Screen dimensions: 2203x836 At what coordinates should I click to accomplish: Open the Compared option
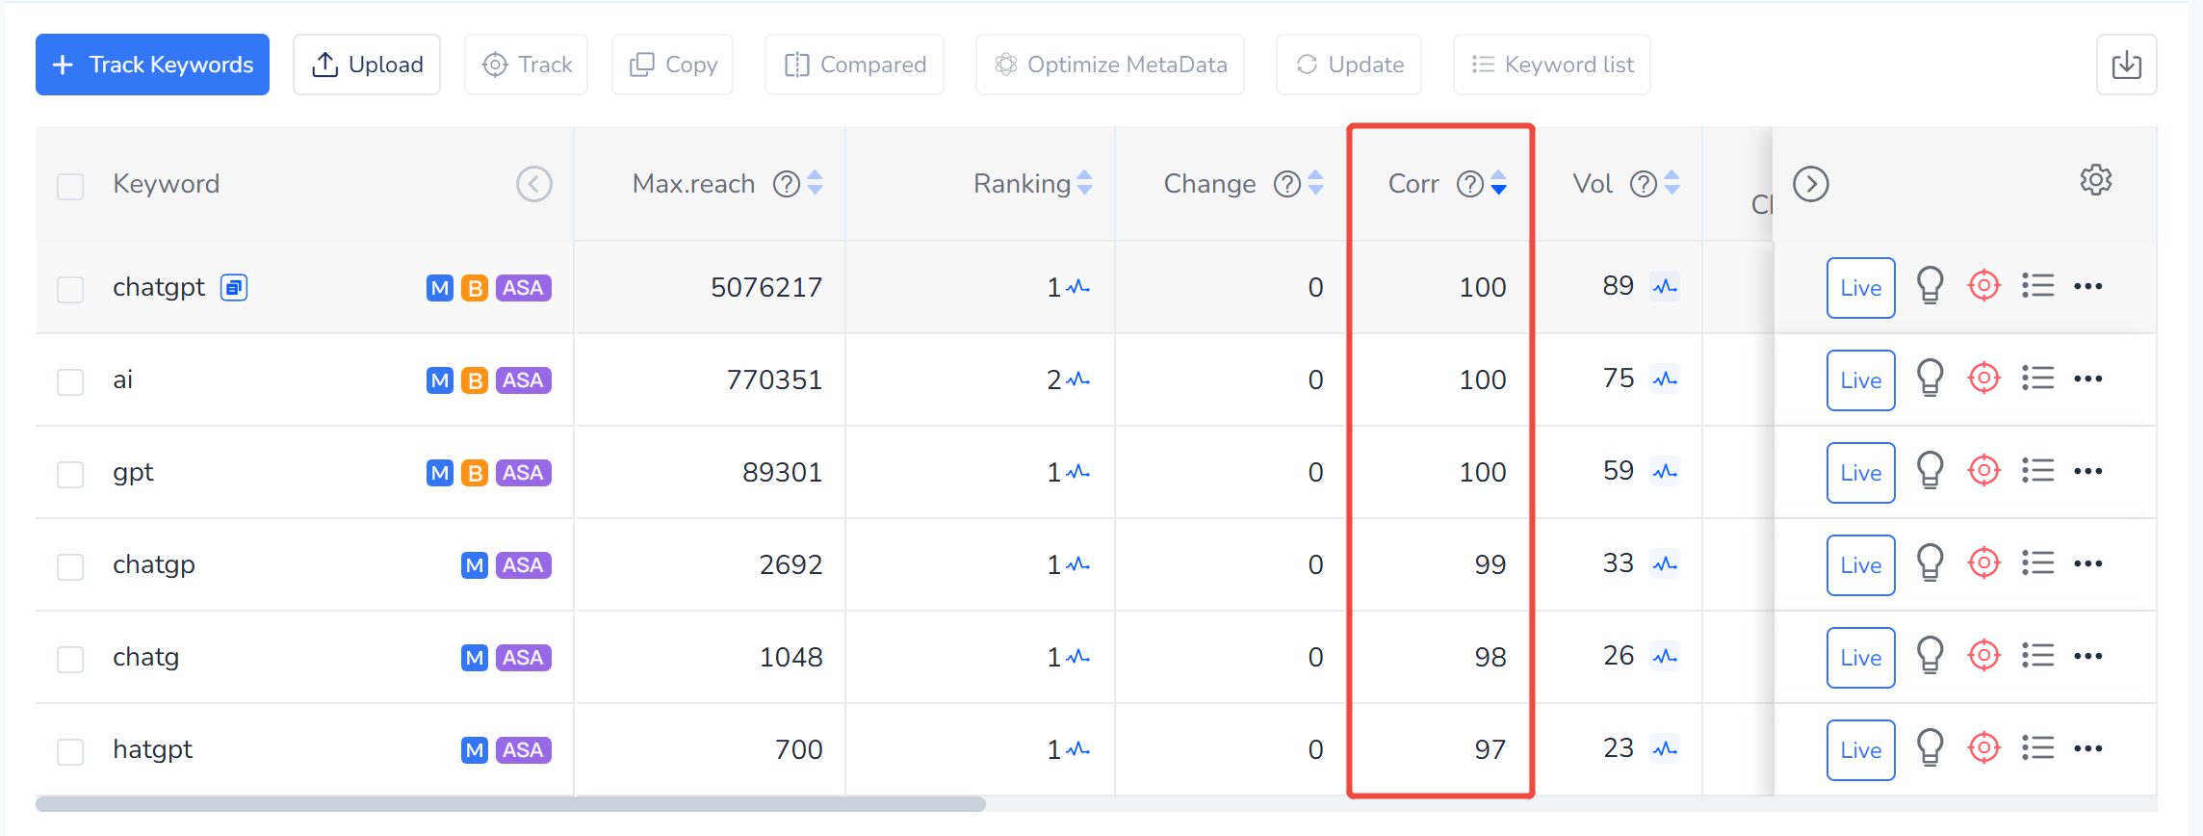[854, 65]
